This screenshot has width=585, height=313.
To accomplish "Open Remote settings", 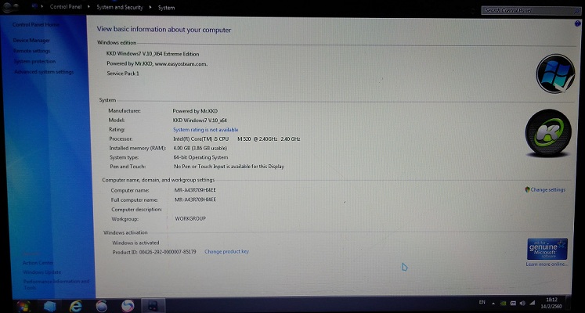I will [x=31, y=51].
